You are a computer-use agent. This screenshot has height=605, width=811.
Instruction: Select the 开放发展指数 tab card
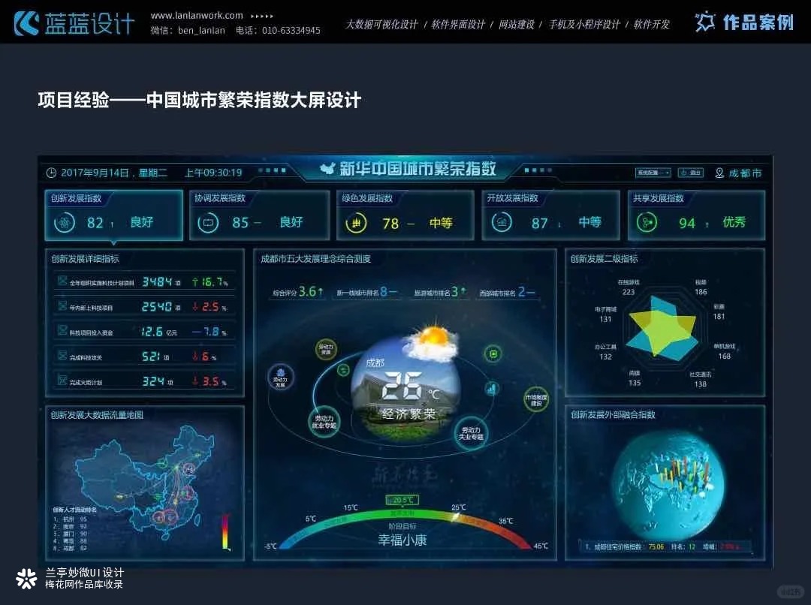(551, 215)
